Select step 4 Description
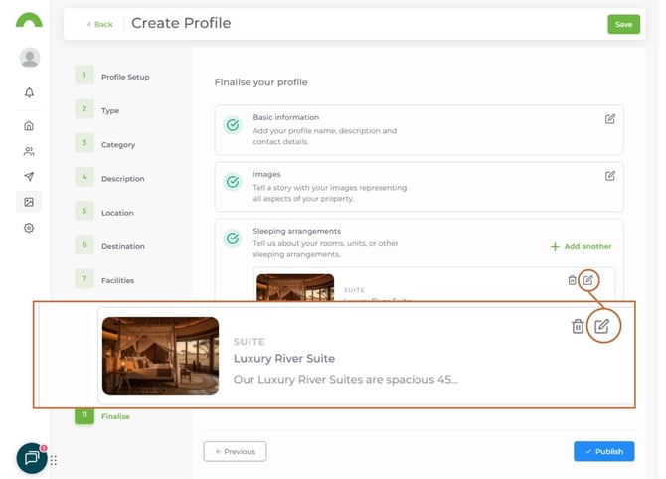666x479 pixels. (122, 179)
